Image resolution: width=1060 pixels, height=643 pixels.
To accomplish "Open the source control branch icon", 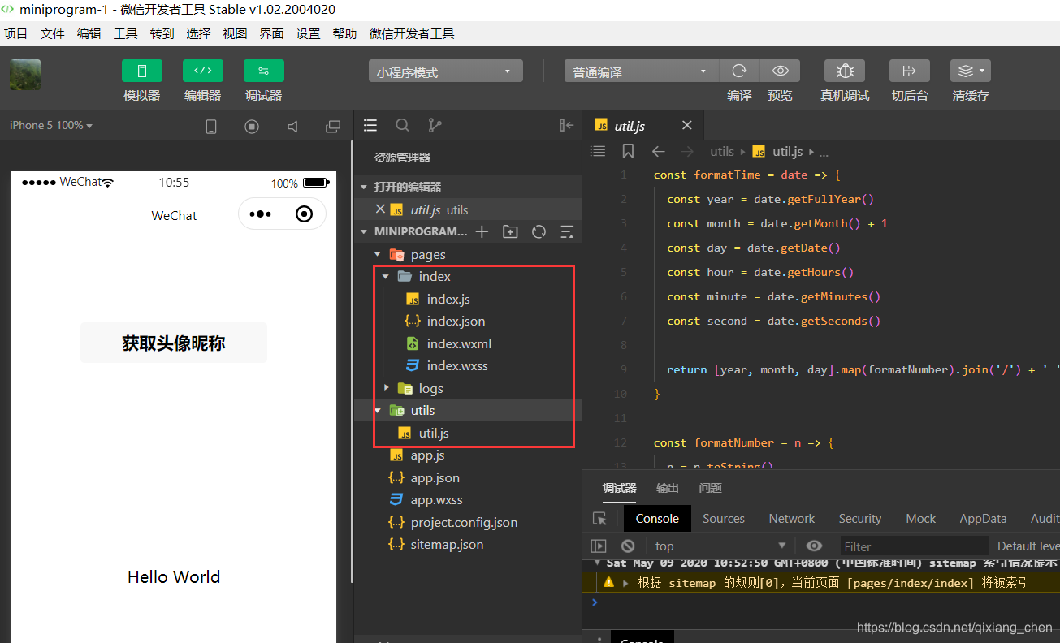I will (435, 125).
